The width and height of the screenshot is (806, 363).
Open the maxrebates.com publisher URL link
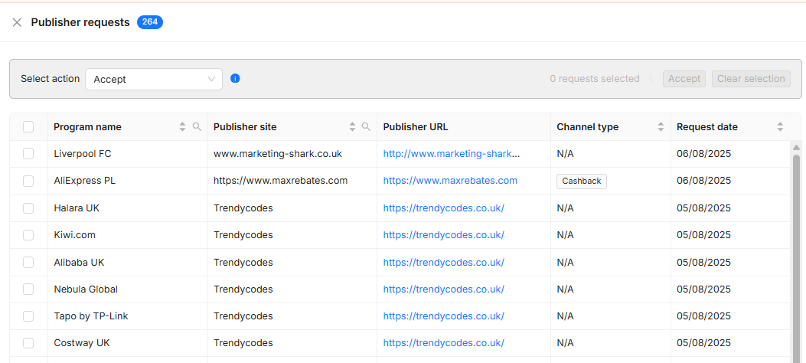coord(450,181)
